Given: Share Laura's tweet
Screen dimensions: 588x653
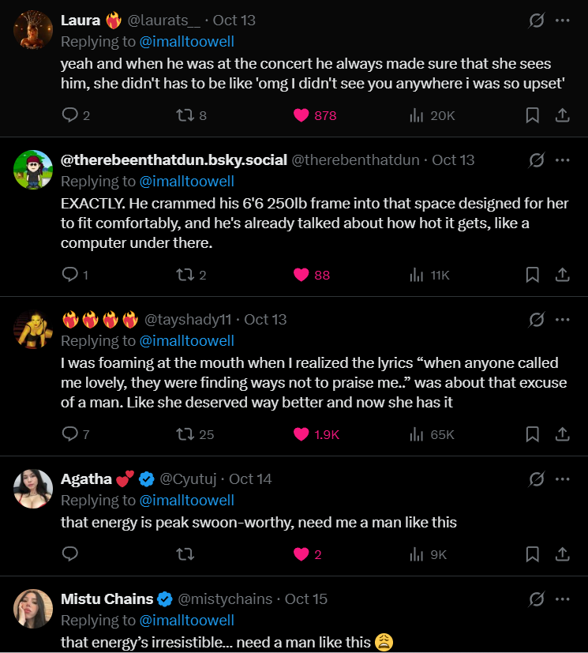Looking at the screenshot, I should [563, 115].
